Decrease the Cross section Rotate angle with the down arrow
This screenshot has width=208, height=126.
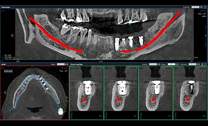(x=178, y=64)
